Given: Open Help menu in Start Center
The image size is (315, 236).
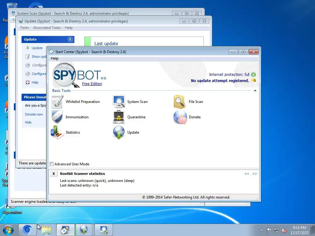Looking at the screenshot, I should click(x=54, y=58).
